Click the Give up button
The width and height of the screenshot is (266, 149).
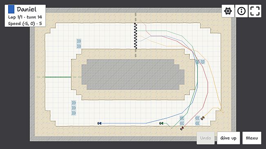click(x=228, y=138)
